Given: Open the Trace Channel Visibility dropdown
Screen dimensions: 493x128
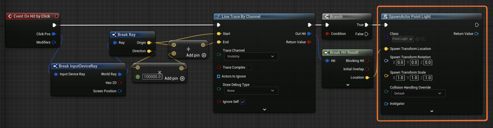Looking at the screenshot, I should [x=251, y=56].
